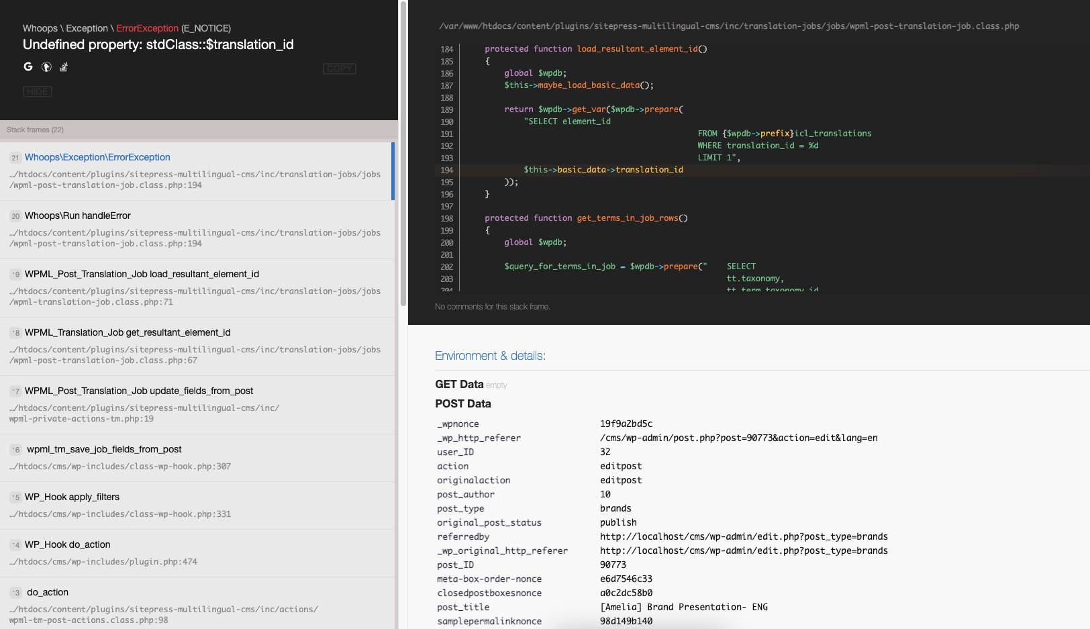Click the load_resultant_element_id function name
The height and width of the screenshot is (629, 1090).
(x=638, y=49)
